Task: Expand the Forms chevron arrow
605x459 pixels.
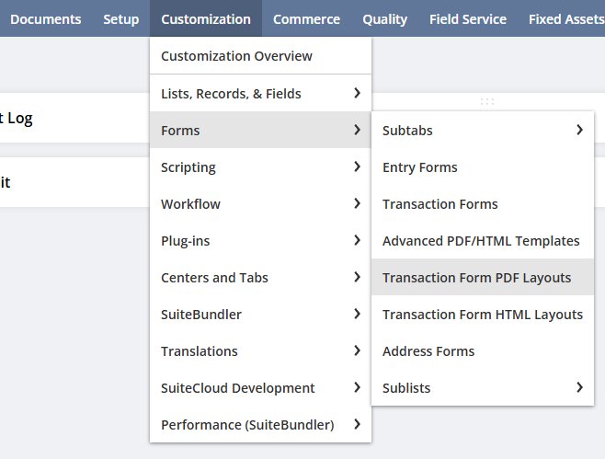Action: 357,130
